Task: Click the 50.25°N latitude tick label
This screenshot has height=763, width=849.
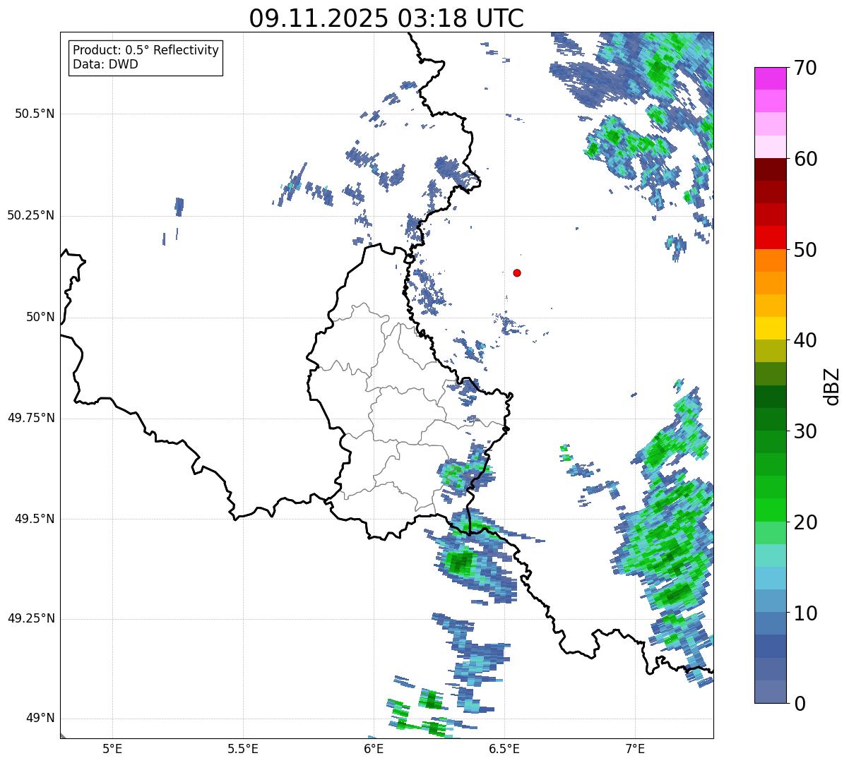Action: pyautogui.click(x=31, y=215)
